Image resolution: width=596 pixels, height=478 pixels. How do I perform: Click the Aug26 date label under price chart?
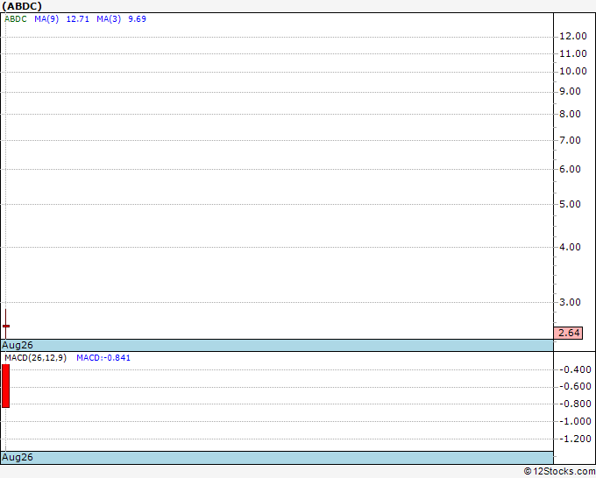pyautogui.click(x=18, y=345)
